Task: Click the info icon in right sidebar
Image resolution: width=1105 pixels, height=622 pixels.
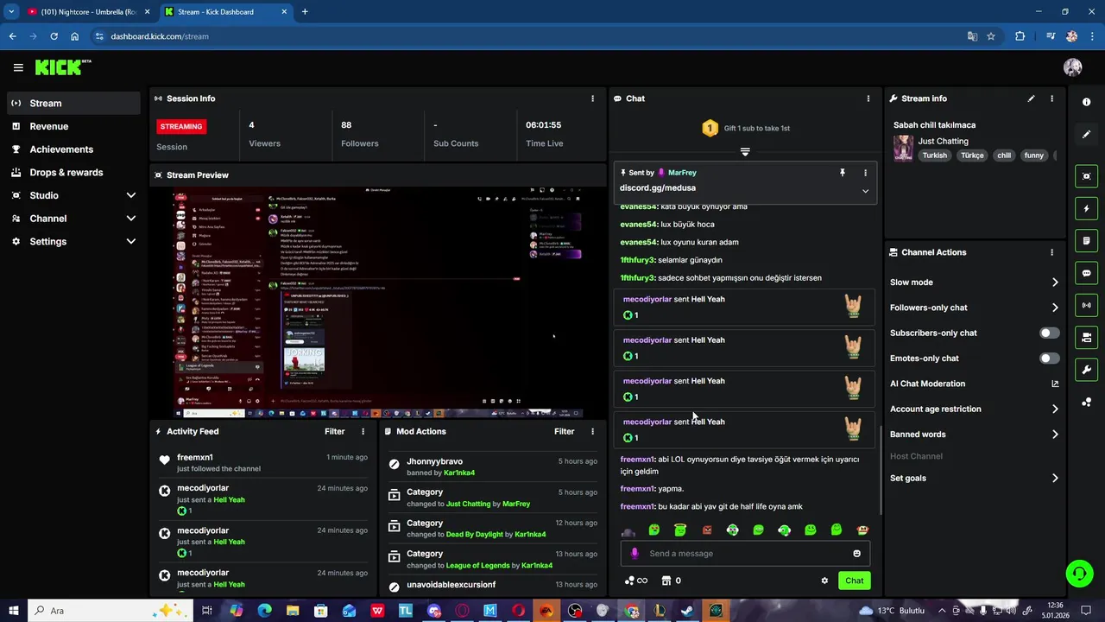Action: [x=1086, y=102]
